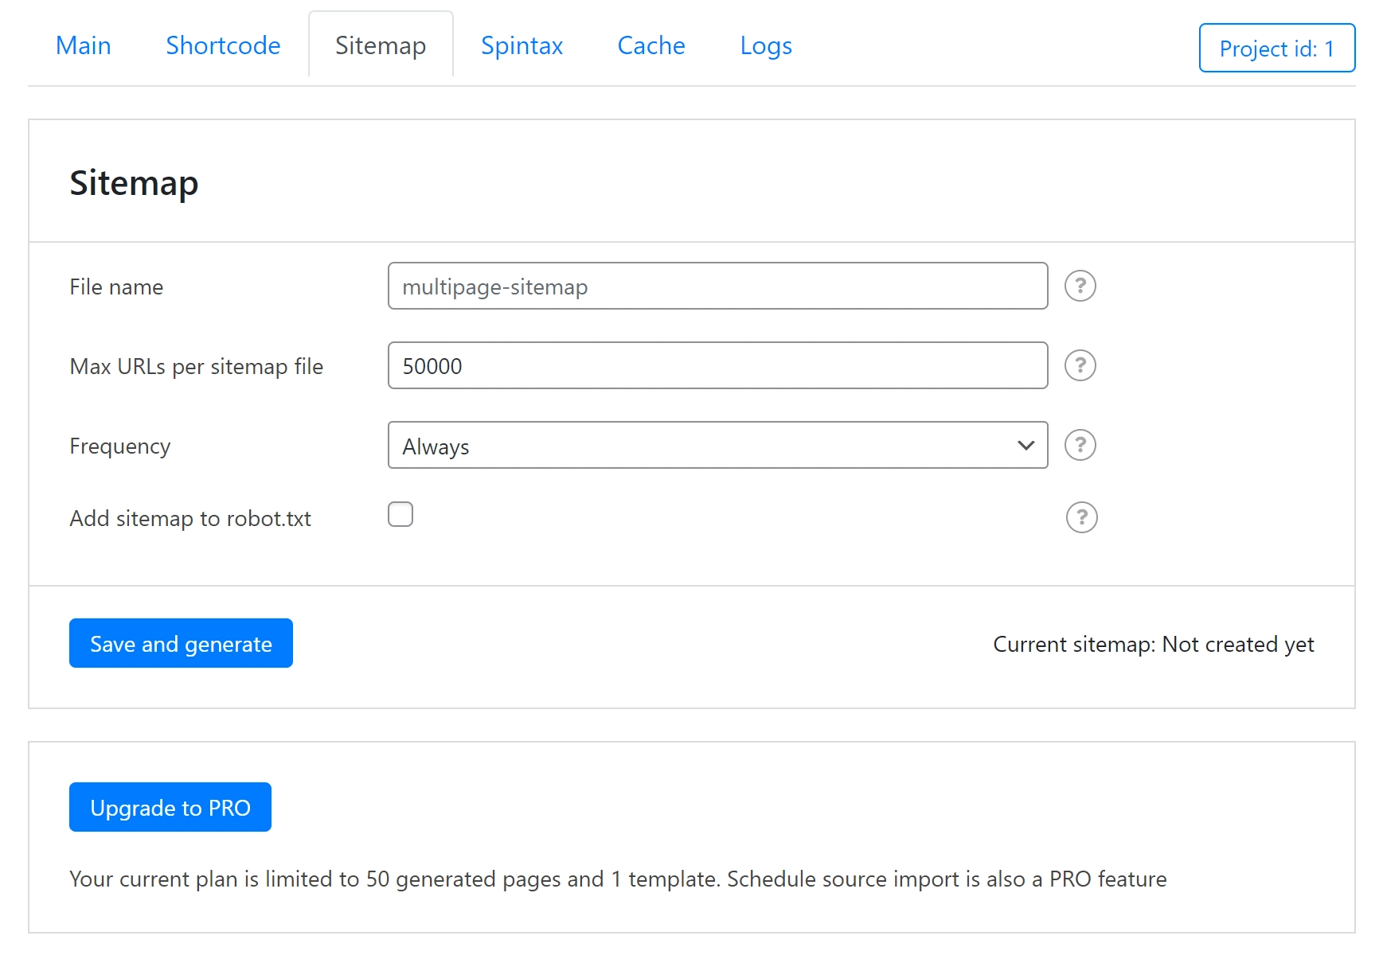Screen dimensions: 1383x959
Task: Click the File name label
Action: pyautogui.click(x=116, y=287)
